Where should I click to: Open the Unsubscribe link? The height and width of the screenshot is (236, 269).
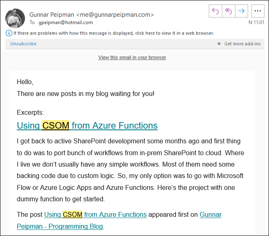[23, 44]
